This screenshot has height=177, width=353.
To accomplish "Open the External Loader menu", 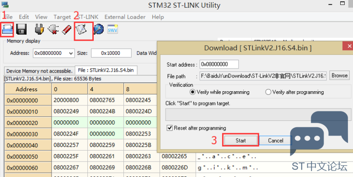I will coord(125,17).
